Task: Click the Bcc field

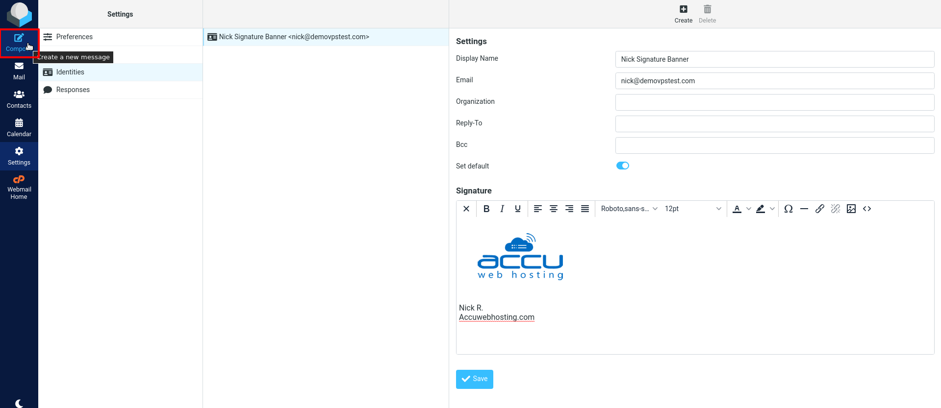Action: click(x=775, y=145)
